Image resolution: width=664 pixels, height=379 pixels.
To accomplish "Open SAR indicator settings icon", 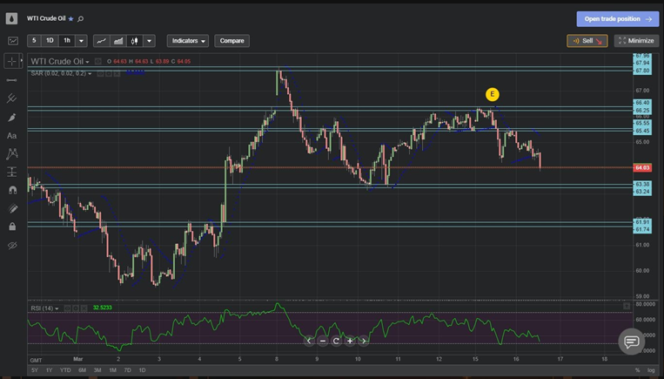I will (109, 74).
